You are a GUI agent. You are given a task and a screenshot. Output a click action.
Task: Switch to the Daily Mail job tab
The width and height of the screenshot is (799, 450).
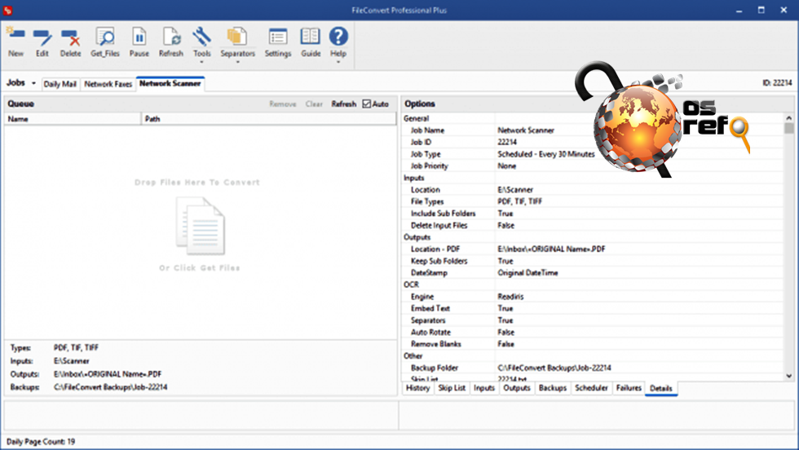click(60, 84)
